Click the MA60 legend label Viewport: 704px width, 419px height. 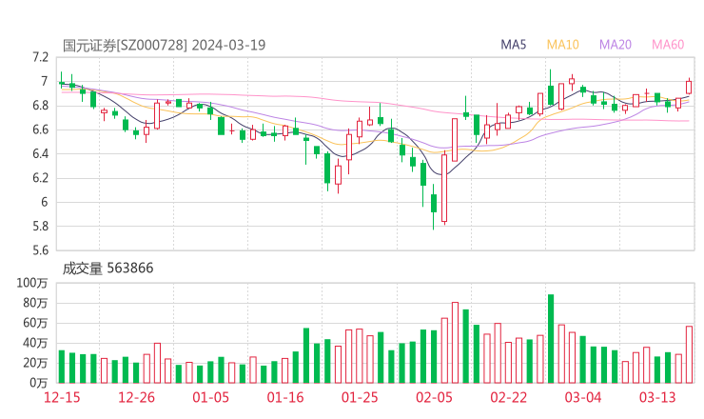[668, 45]
